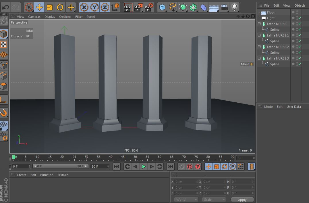The height and width of the screenshot is (203, 309).
Task: Add a Cube primitive object
Action: click(163, 7)
